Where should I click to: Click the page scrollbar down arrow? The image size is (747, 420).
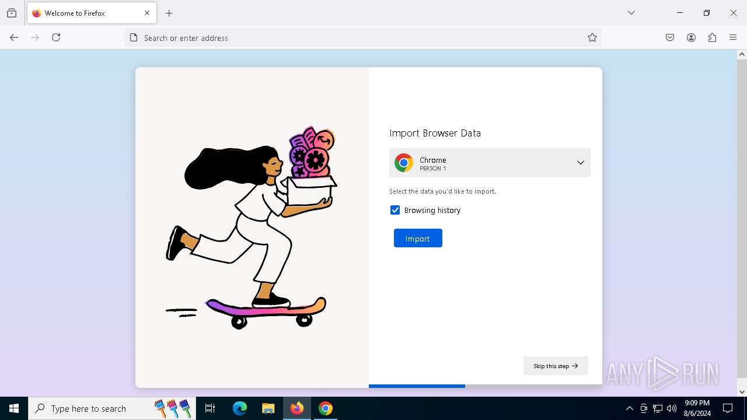click(x=742, y=391)
